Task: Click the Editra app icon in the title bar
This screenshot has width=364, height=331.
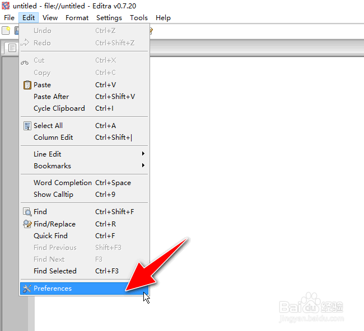Action: pyautogui.click(x=6, y=6)
